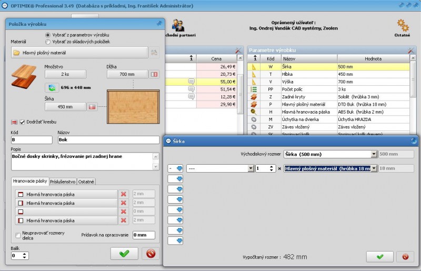Select the 26,49 € price cell
Viewport: 421px width, 271px height.
tap(216, 67)
